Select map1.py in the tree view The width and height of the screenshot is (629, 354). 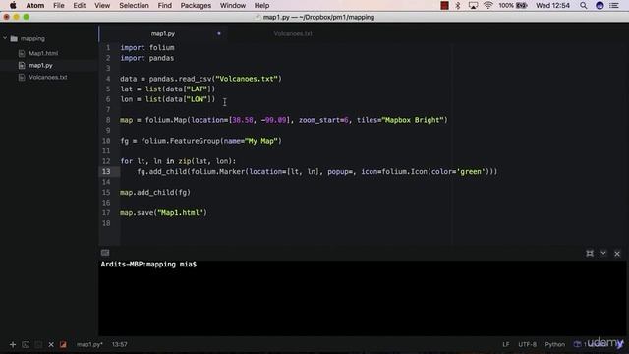pos(40,65)
